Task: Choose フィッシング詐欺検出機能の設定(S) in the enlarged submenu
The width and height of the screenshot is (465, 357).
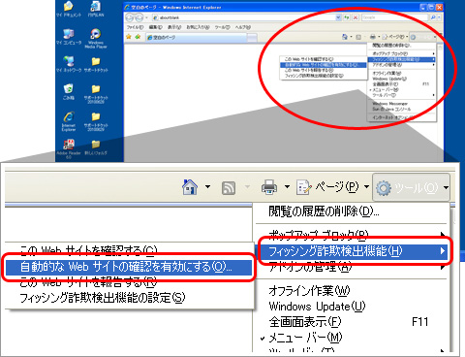Action: pyautogui.click(x=129, y=298)
